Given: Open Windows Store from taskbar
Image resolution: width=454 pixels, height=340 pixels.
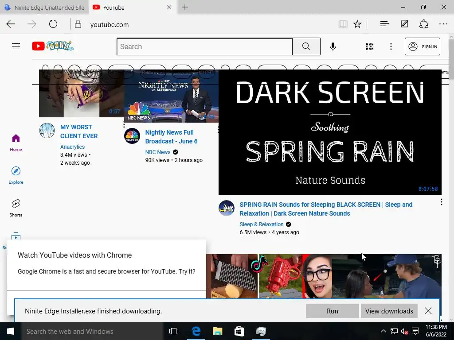Looking at the screenshot, I should pyautogui.click(x=239, y=331).
